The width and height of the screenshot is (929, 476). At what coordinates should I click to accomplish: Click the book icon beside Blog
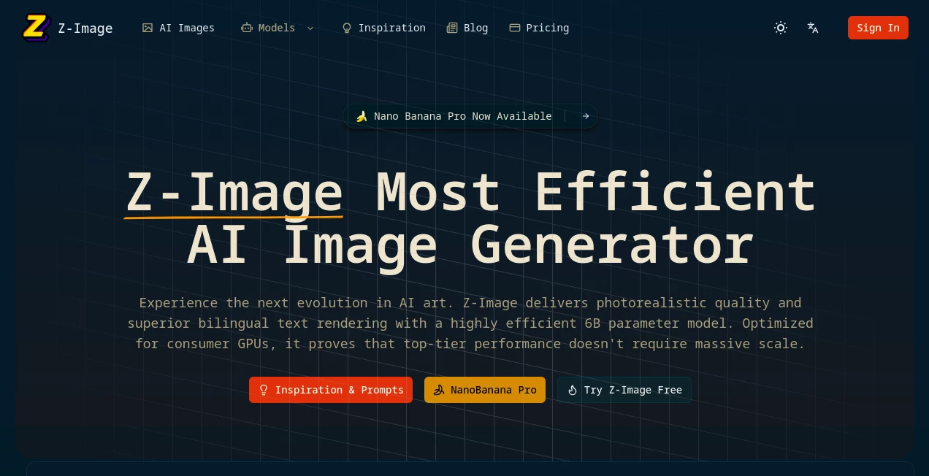click(x=452, y=28)
